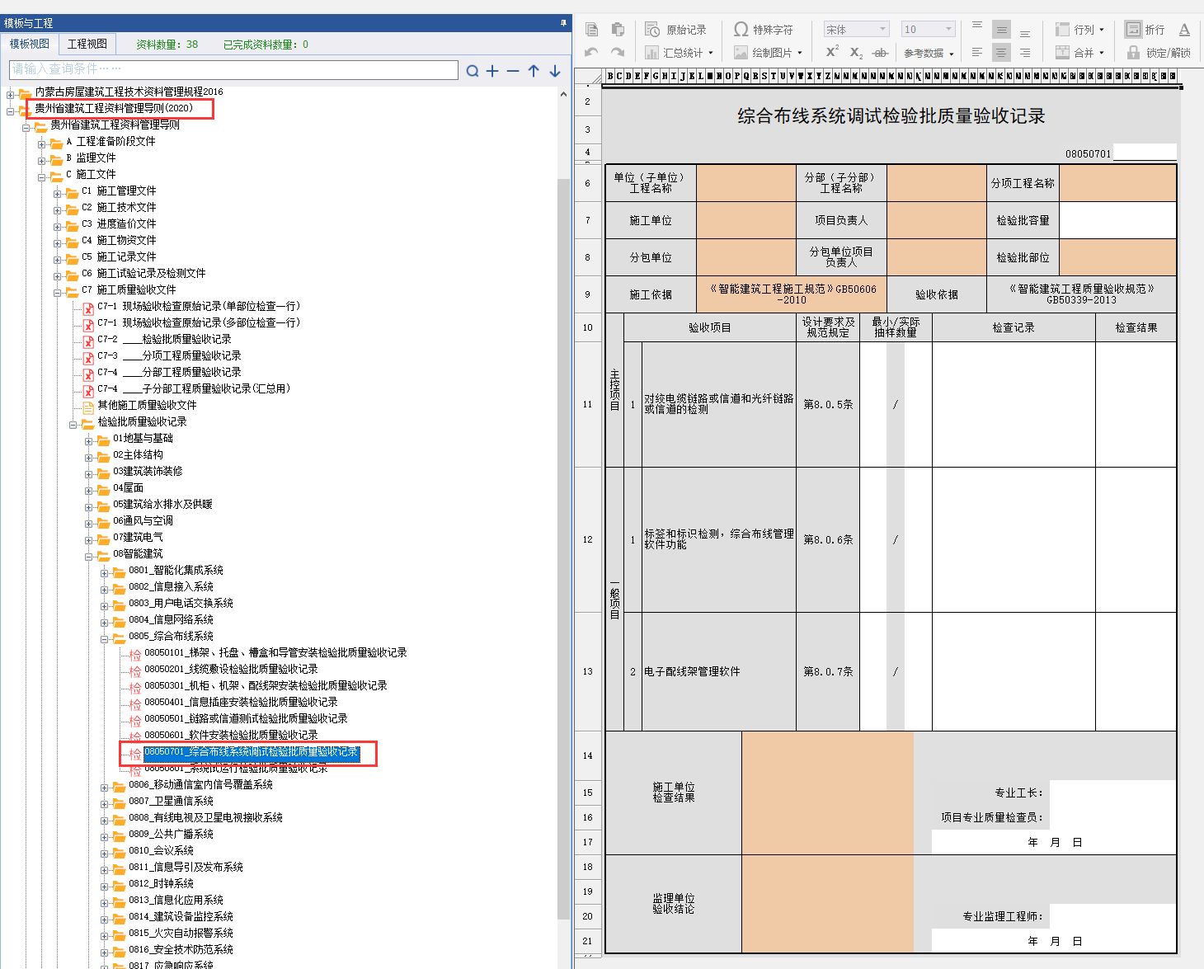Image resolution: width=1204 pixels, height=969 pixels.
Task: Center text horizontally
Action: click(x=1001, y=53)
